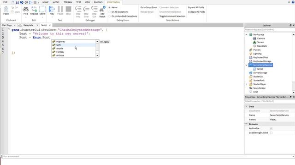Click the save icon in quick access bar
The width and height of the screenshot is (295, 165).
click(x=17, y=2)
